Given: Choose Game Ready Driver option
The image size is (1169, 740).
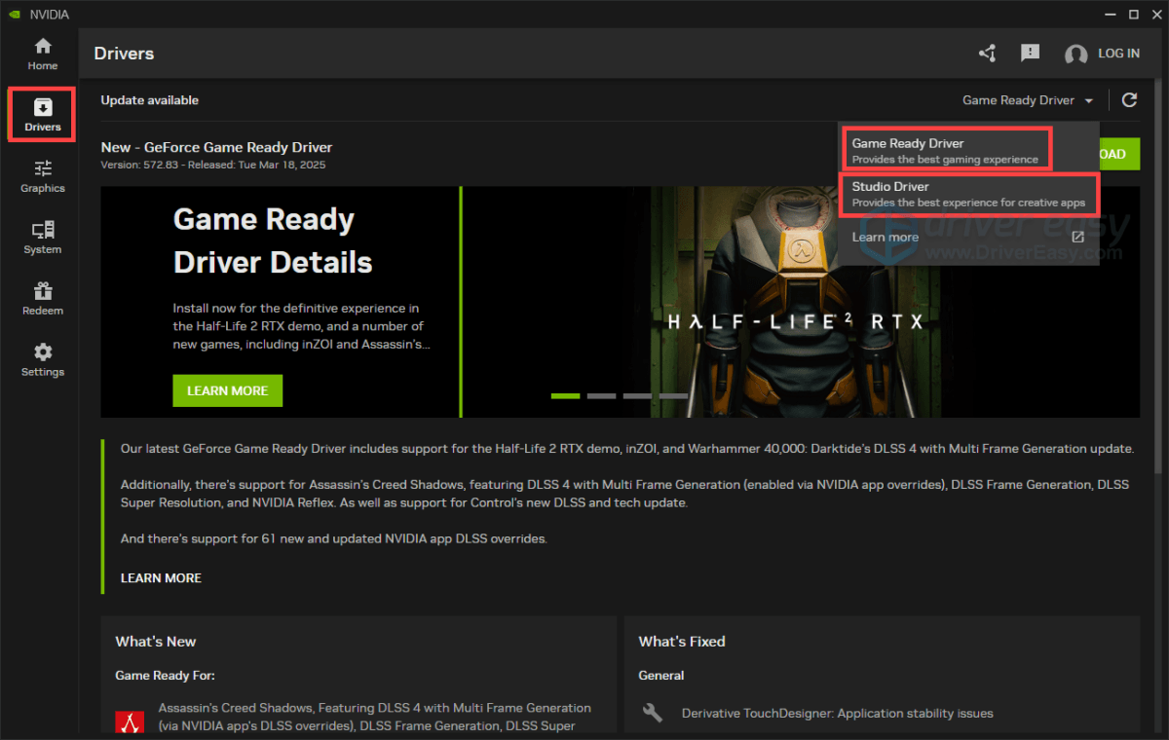Looking at the screenshot, I should (x=945, y=150).
